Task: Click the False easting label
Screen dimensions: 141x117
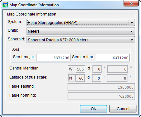Action: point(22,86)
